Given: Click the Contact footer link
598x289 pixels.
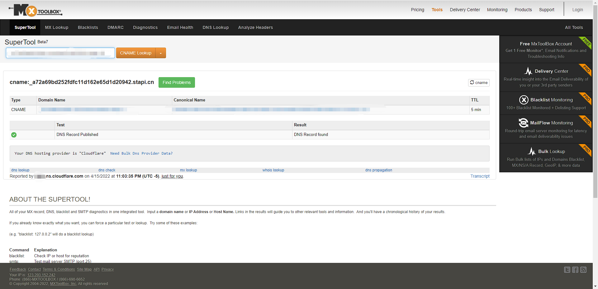Looking at the screenshot, I should (x=34, y=269).
